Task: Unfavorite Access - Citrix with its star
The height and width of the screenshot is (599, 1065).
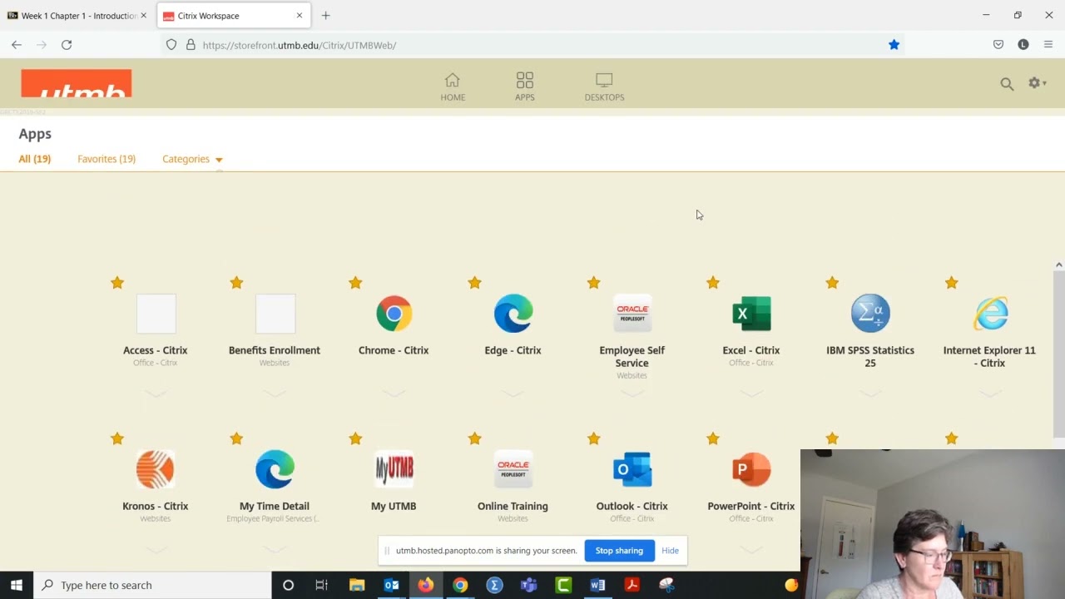Action: click(x=117, y=283)
